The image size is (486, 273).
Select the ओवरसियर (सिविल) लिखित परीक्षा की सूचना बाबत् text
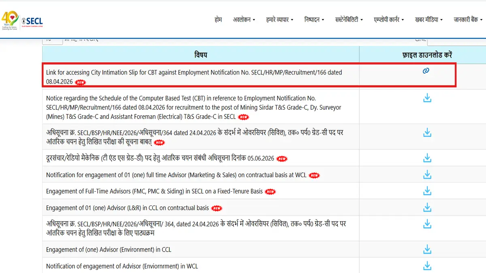195,137
